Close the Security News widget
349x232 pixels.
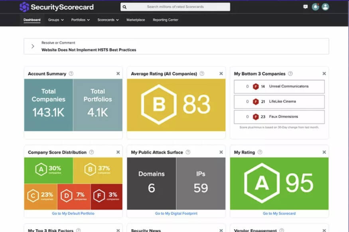(221, 230)
